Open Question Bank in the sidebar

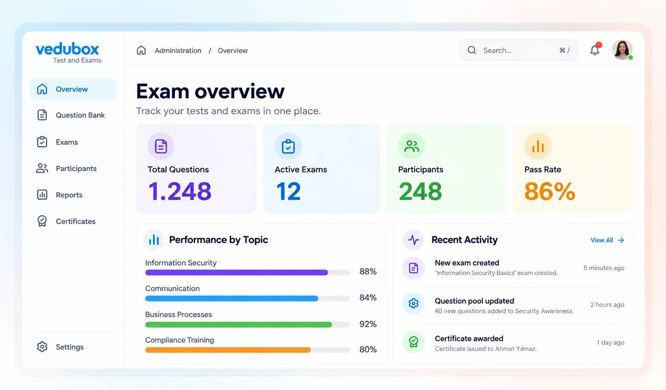(73, 115)
